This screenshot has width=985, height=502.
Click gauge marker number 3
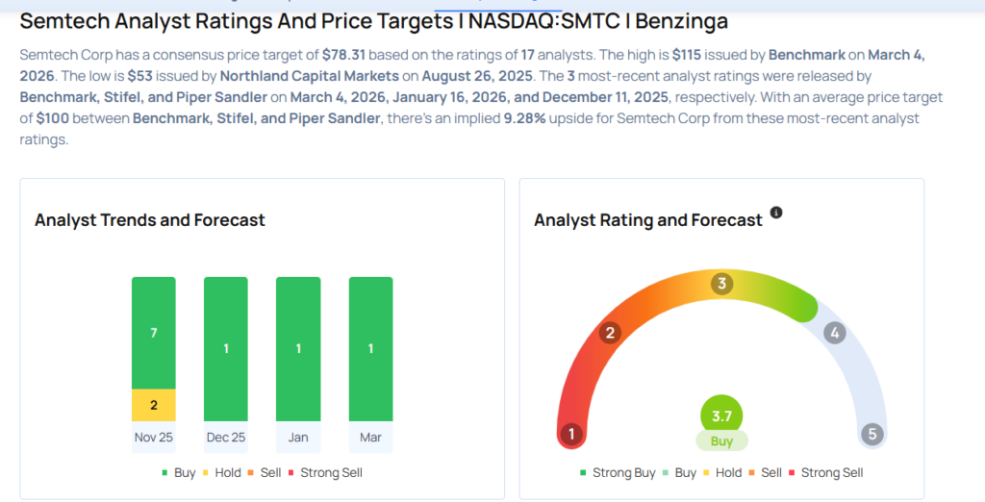pyautogui.click(x=721, y=284)
